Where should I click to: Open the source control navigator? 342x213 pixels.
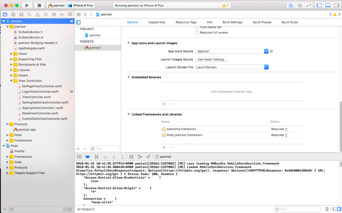point(13,15)
